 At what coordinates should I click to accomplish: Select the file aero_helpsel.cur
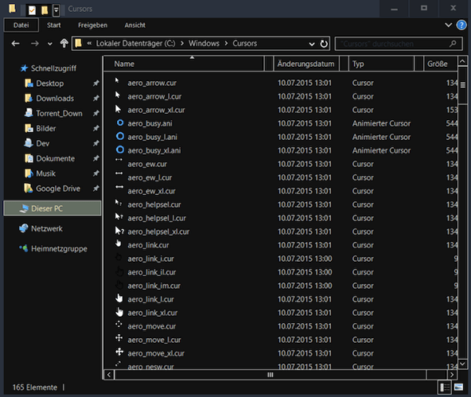(x=154, y=204)
